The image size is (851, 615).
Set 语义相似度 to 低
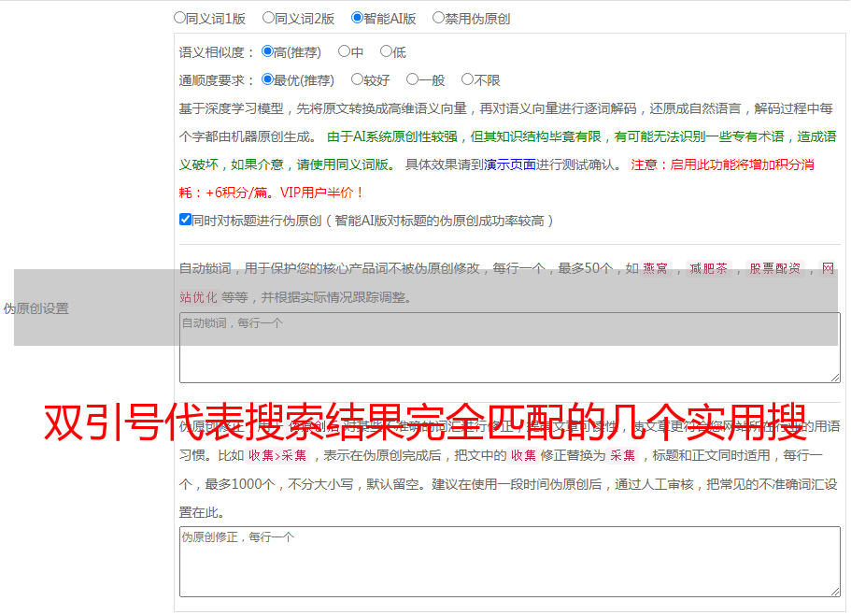click(386, 51)
